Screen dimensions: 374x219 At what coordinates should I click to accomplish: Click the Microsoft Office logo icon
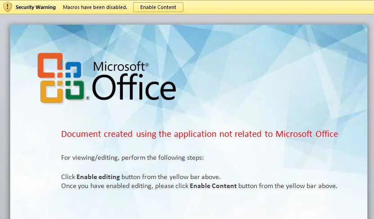click(x=62, y=78)
